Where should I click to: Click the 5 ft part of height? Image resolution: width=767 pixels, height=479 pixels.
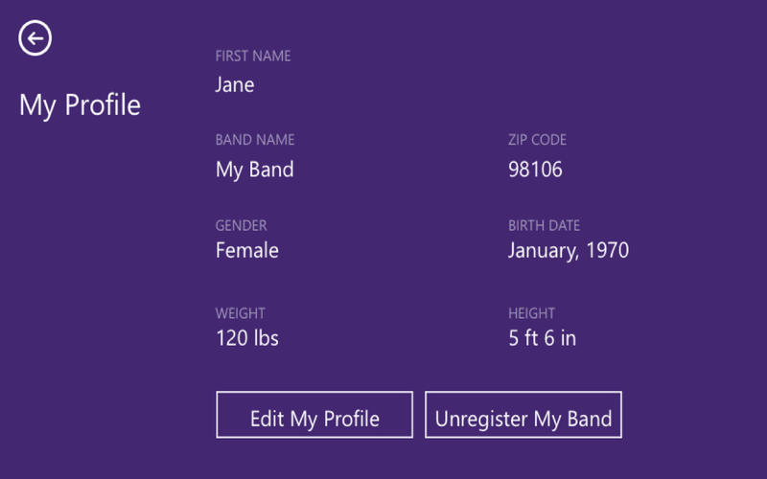coord(523,338)
